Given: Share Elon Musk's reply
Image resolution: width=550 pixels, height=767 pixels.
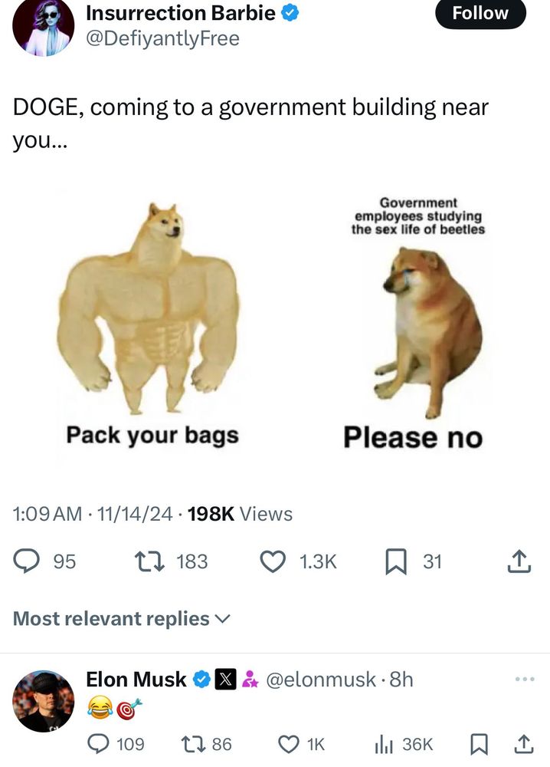Looking at the screenshot, I should click(x=523, y=744).
